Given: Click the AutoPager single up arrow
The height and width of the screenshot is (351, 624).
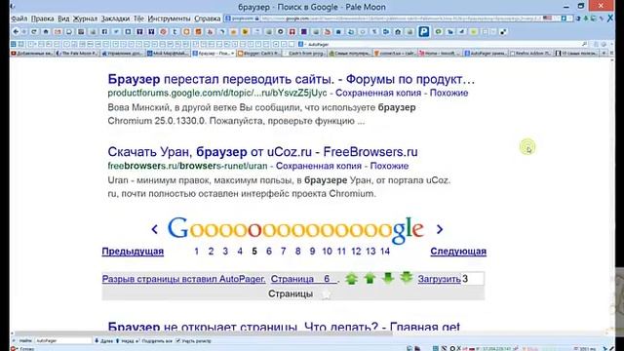Looking at the screenshot, I should [x=370, y=278].
